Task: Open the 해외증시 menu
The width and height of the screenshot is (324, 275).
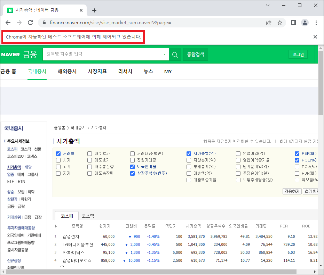Action: [67, 71]
